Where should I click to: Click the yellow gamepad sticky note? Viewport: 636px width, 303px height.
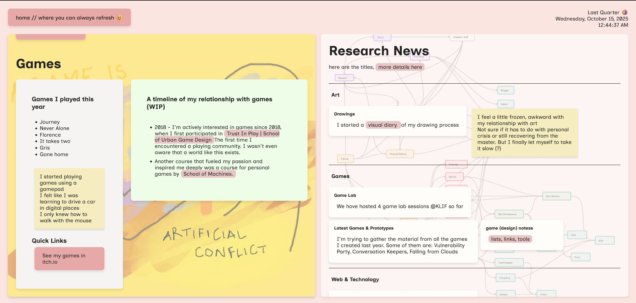tap(69, 198)
